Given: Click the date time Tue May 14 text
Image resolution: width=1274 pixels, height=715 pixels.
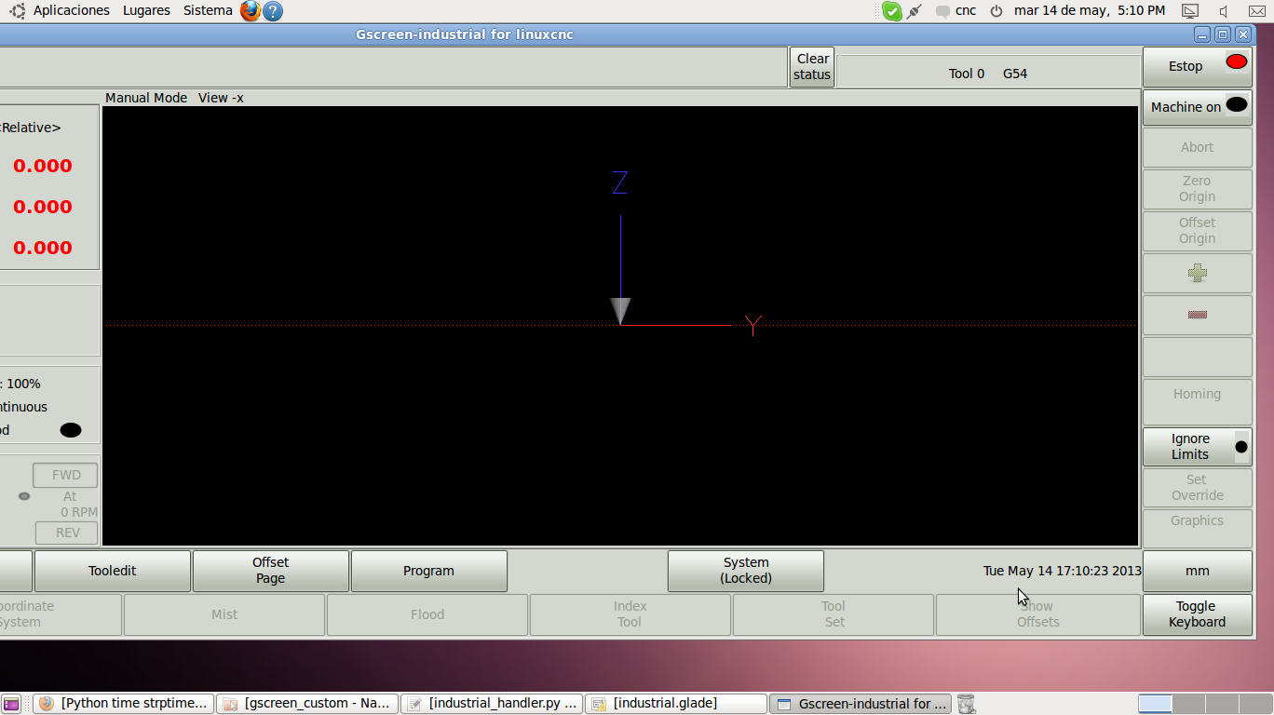Looking at the screenshot, I should click(1062, 571).
